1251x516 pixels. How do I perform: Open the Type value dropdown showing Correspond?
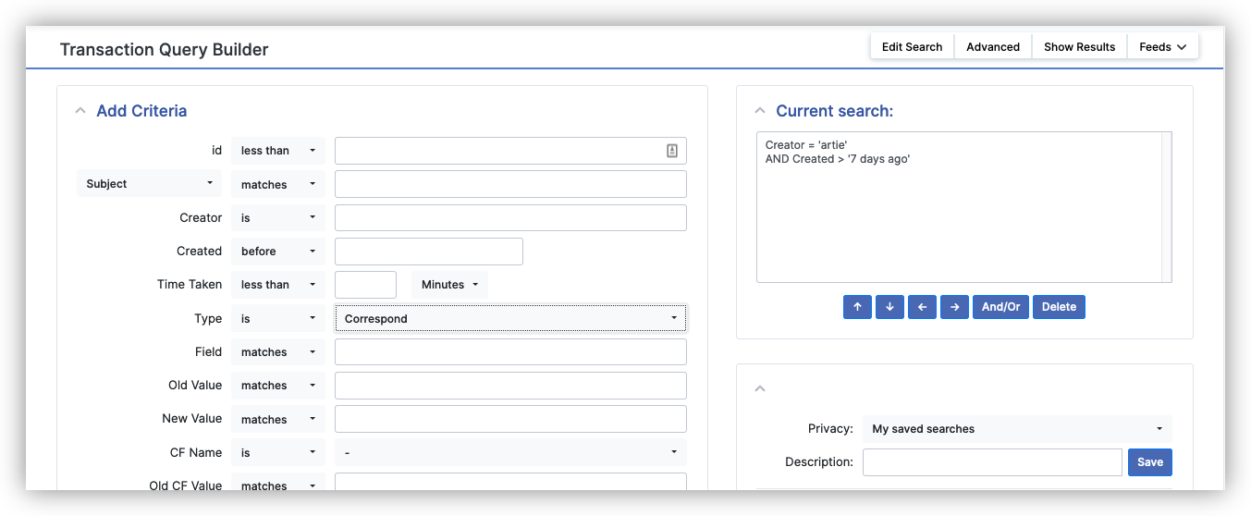click(x=510, y=319)
